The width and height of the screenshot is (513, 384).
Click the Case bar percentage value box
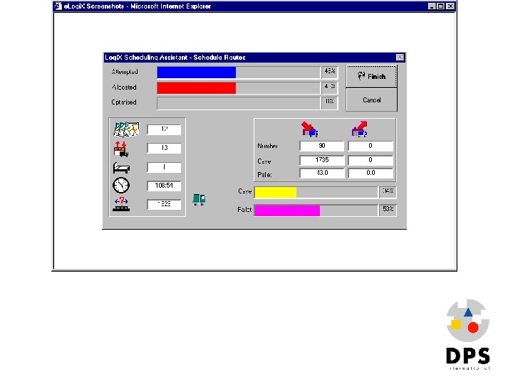(x=388, y=191)
